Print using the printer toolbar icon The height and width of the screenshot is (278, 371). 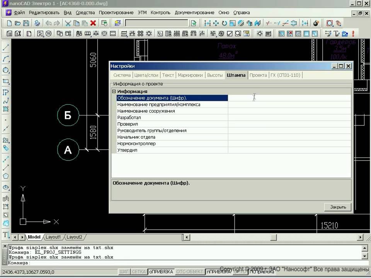[x=37, y=23]
